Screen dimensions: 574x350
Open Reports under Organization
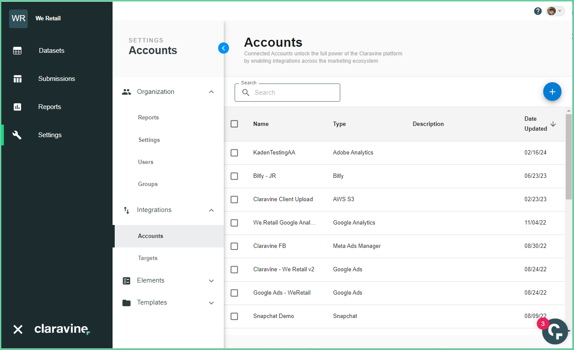click(x=148, y=118)
